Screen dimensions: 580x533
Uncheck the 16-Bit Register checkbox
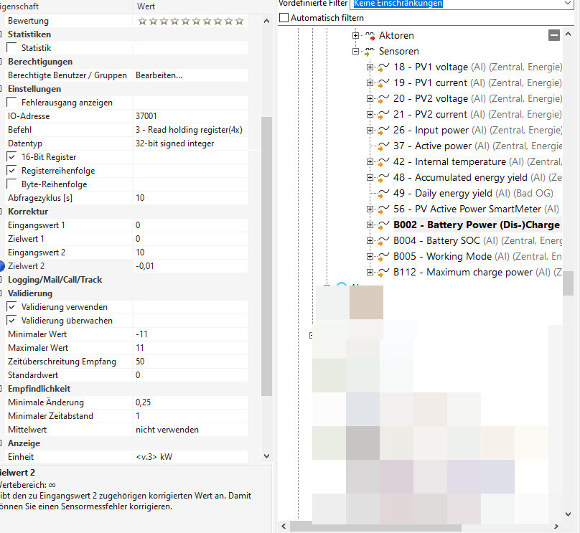[x=11, y=156]
